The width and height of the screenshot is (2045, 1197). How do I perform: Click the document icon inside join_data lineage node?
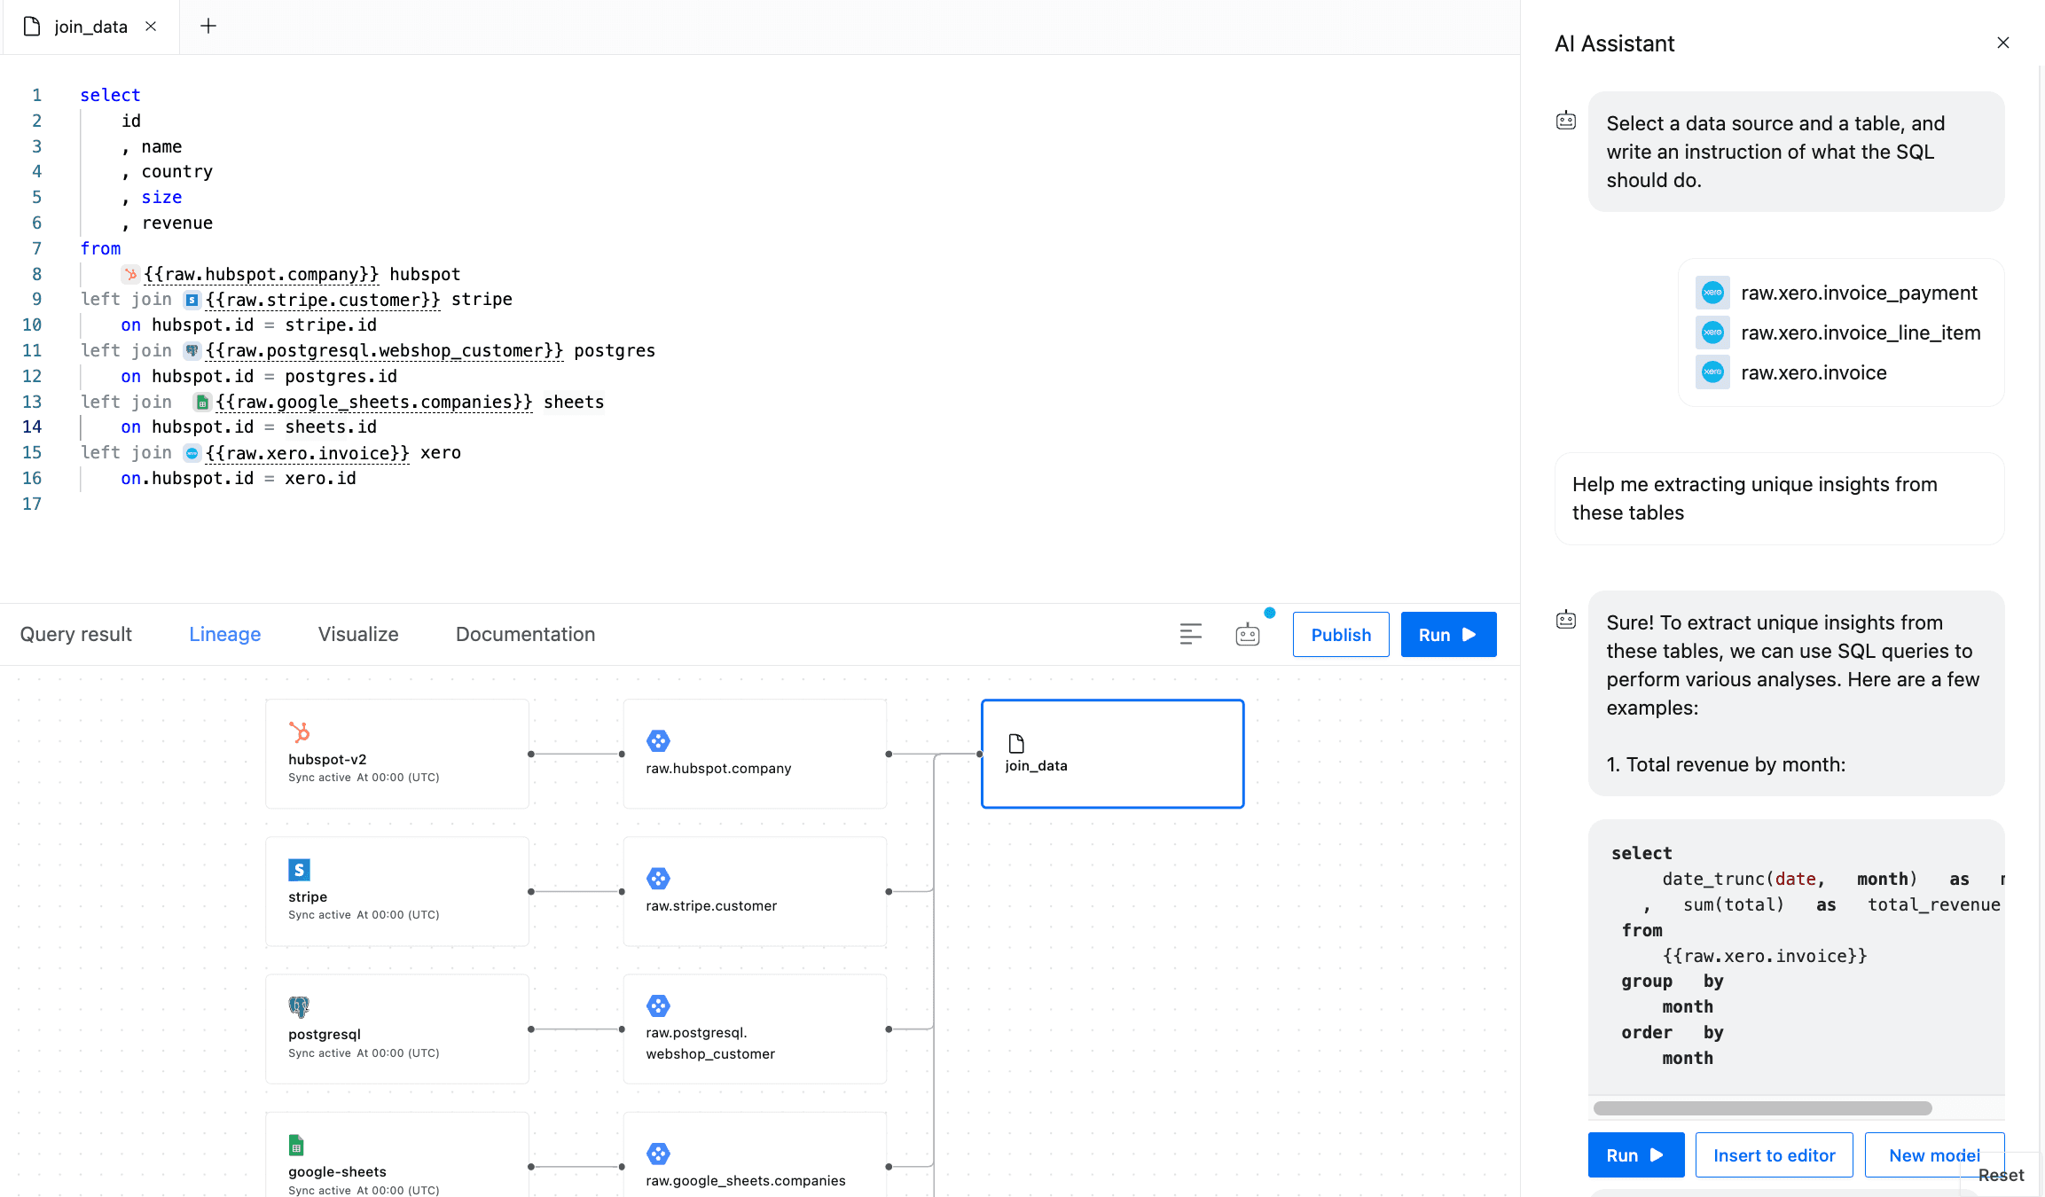1016,743
